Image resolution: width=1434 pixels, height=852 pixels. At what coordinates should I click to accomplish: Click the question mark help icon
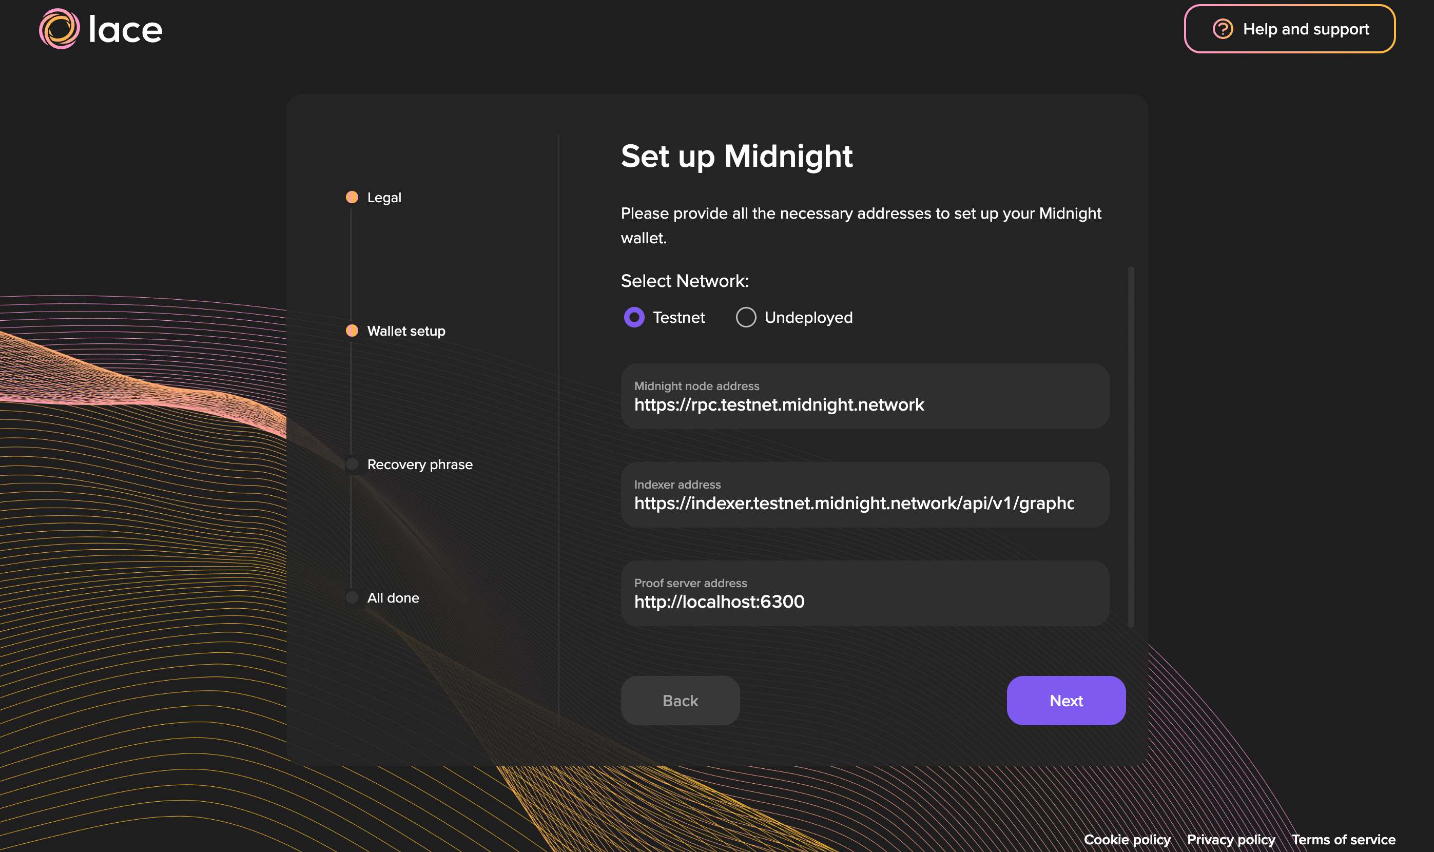1222,29
